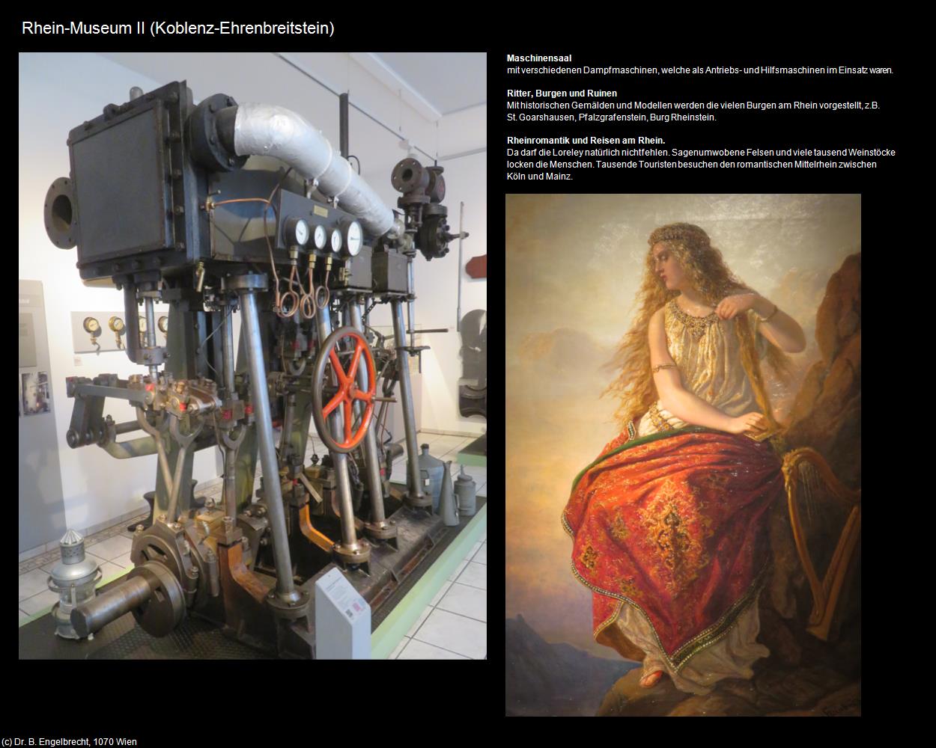Image resolution: width=936 pixels, height=748 pixels.
Task: Select the Ritter, Burgen und Ruinen heading
Action: pyautogui.click(x=562, y=93)
